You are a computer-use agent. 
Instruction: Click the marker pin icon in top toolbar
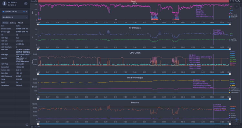(233, 1)
